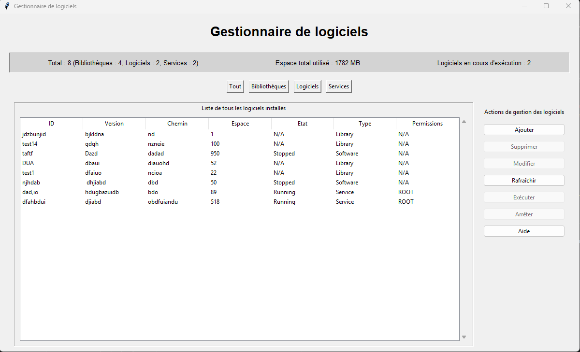Select the DUA library row
This screenshot has height=352, width=580.
click(x=240, y=163)
